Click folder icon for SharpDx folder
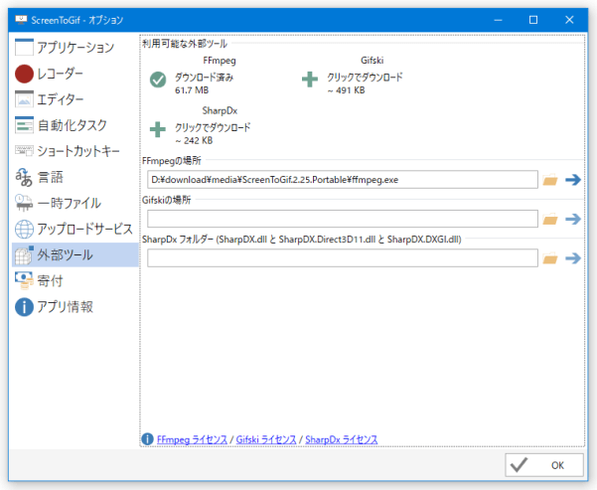Viewport: 597px width, 490px height. click(550, 258)
